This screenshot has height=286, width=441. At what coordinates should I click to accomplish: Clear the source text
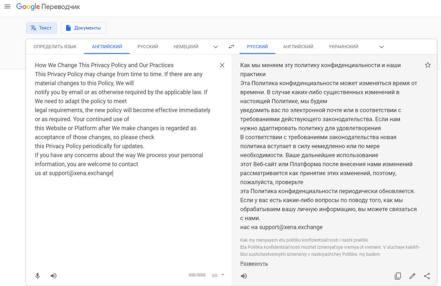pos(222,65)
